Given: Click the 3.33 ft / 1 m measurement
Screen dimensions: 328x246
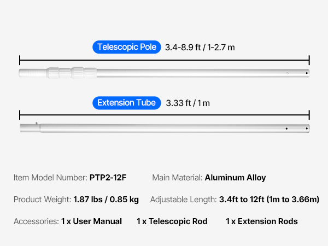Looking at the screenshot, I should tap(188, 103).
